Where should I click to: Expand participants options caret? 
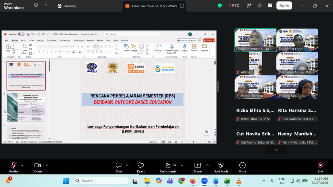(x=182, y=165)
